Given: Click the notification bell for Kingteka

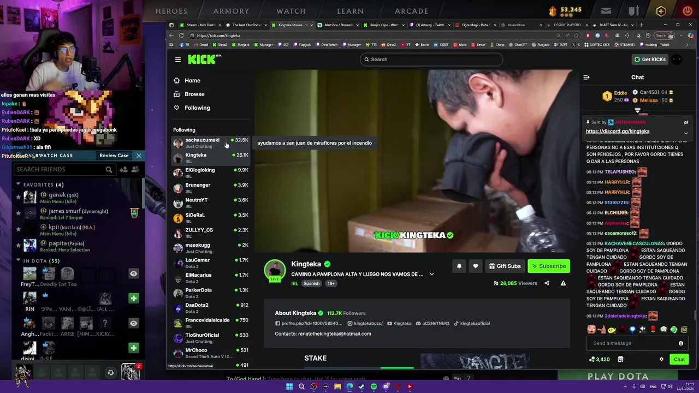Looking at the screenshot, I should [x=459, y=266].
